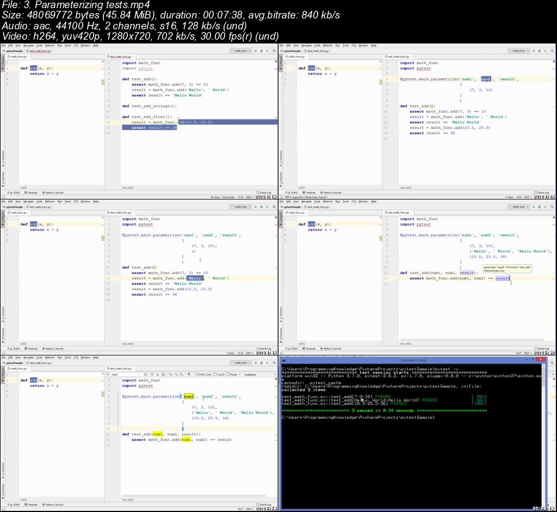Image resolution: width=557 pixels, height=512 pixels.
Task: Click next occurrence down arrow in find bar
Action: tap(158, 374)
